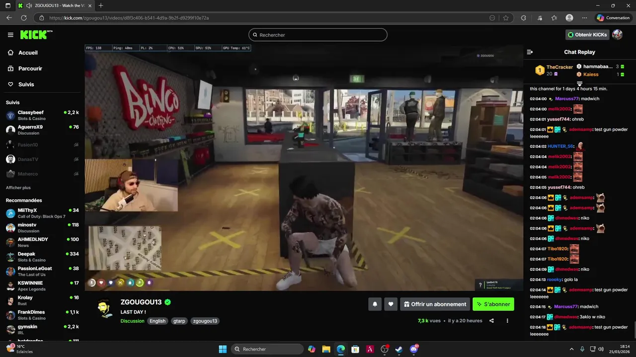Open the Maherco channel
The image size is (636, 357).
[42, 174]
